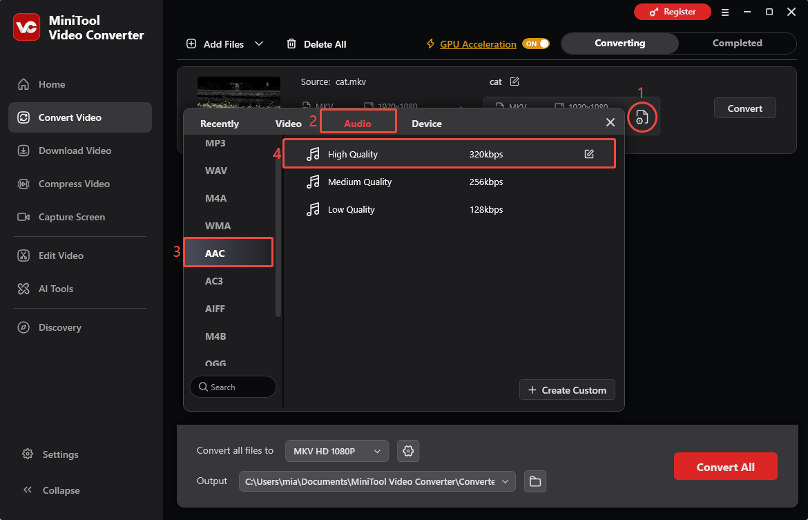This screenshot has width=808, height=520.
Task: Click the Register button
Action: (x=672, y=12)
